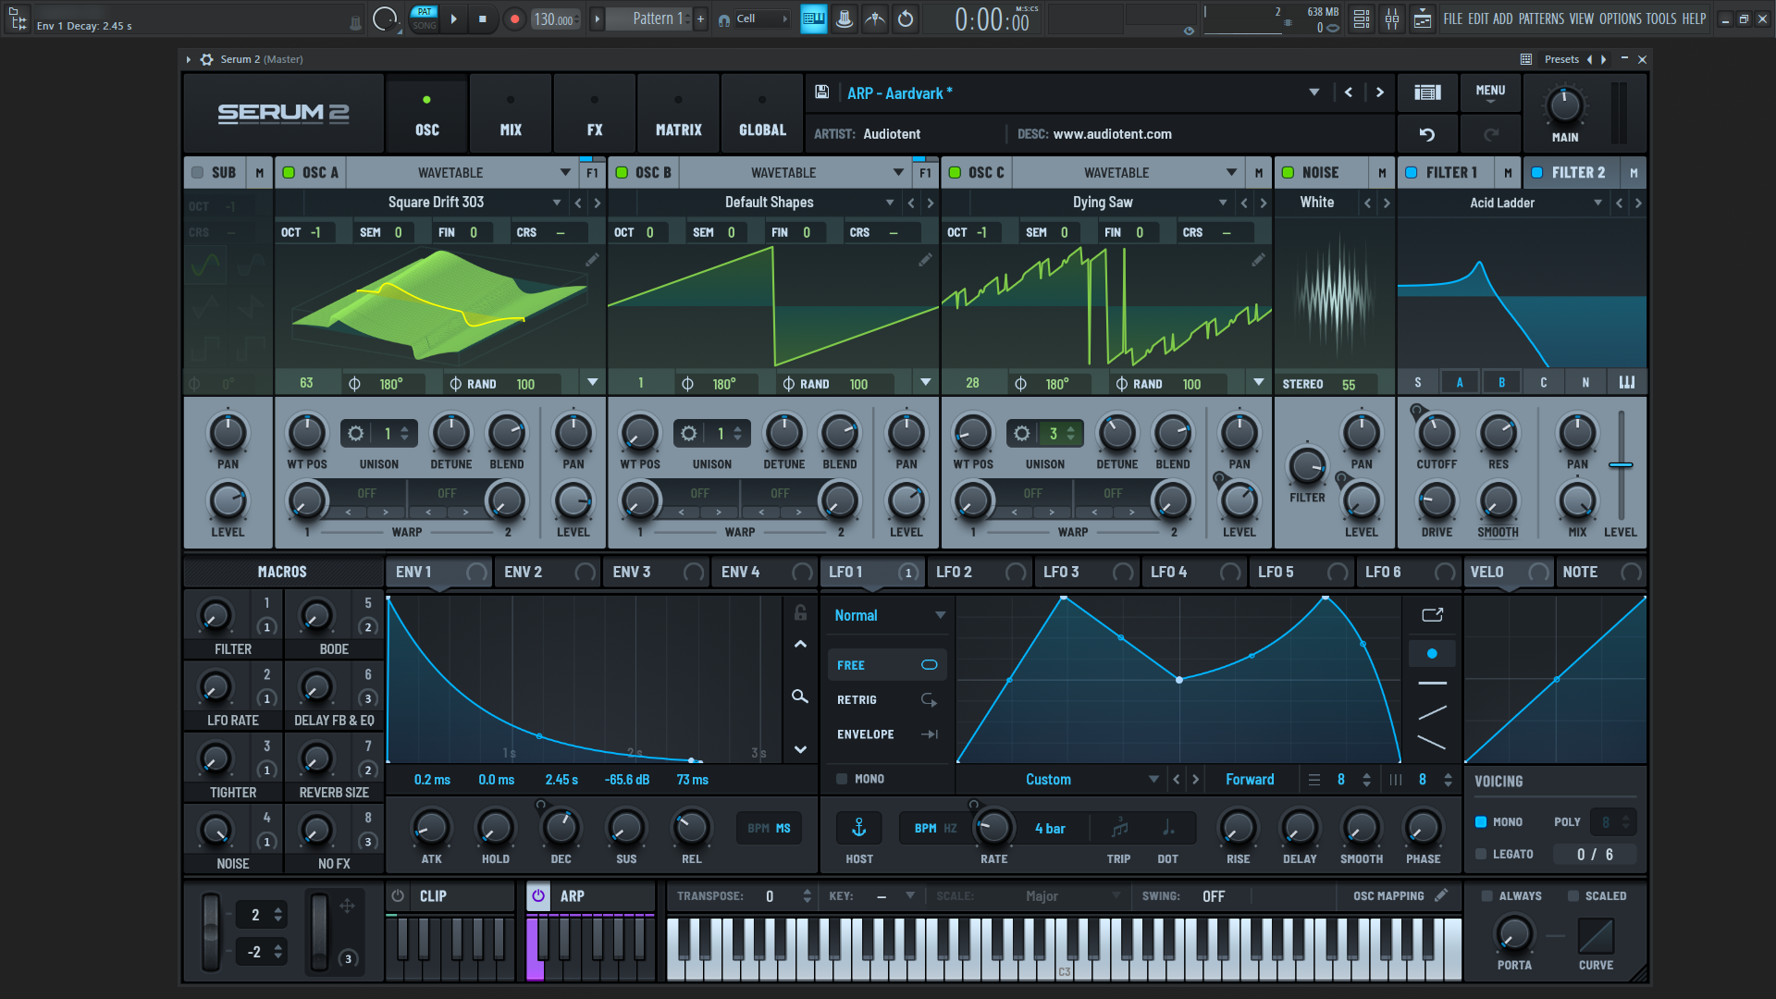Click the LFO host anchor icon
1776x999 pixels.
[x=859, y=828]
